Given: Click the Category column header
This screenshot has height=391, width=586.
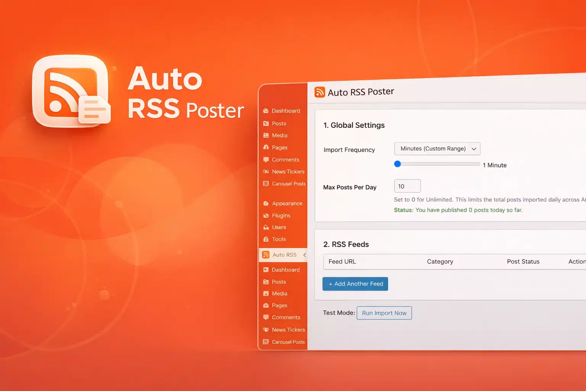Looking at the screenshot, I should (x=440, y=262).
